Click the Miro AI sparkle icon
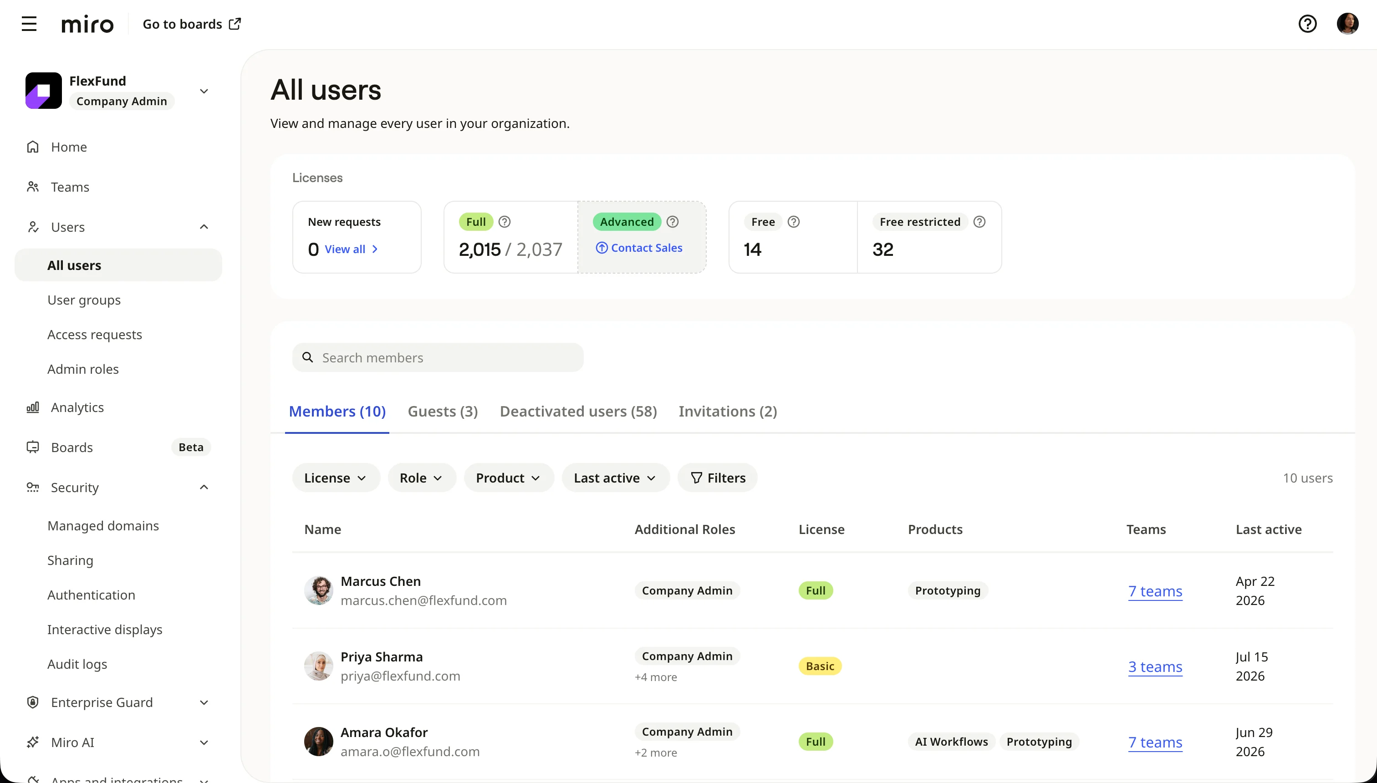The height and width of the screenshot is (783, 1377). (x=33, y=742)
